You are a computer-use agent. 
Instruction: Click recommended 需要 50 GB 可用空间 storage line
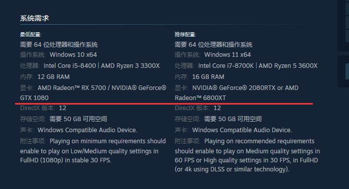[x=233, y=119]
